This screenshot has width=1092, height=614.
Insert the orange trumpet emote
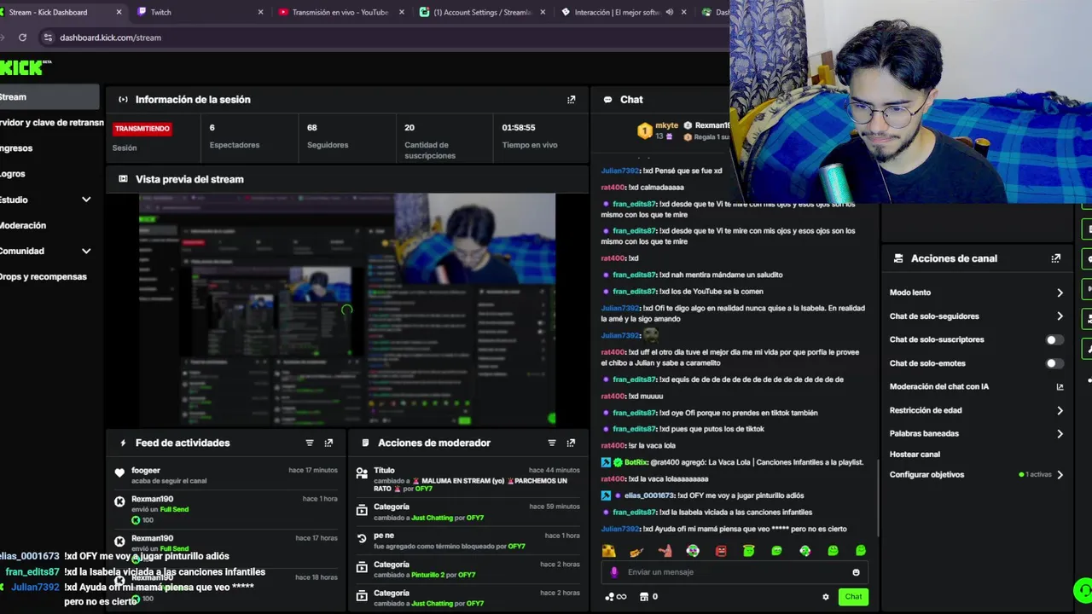(x=636, y=551)
